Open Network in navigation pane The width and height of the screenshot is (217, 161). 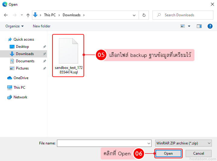click(20, 97)
